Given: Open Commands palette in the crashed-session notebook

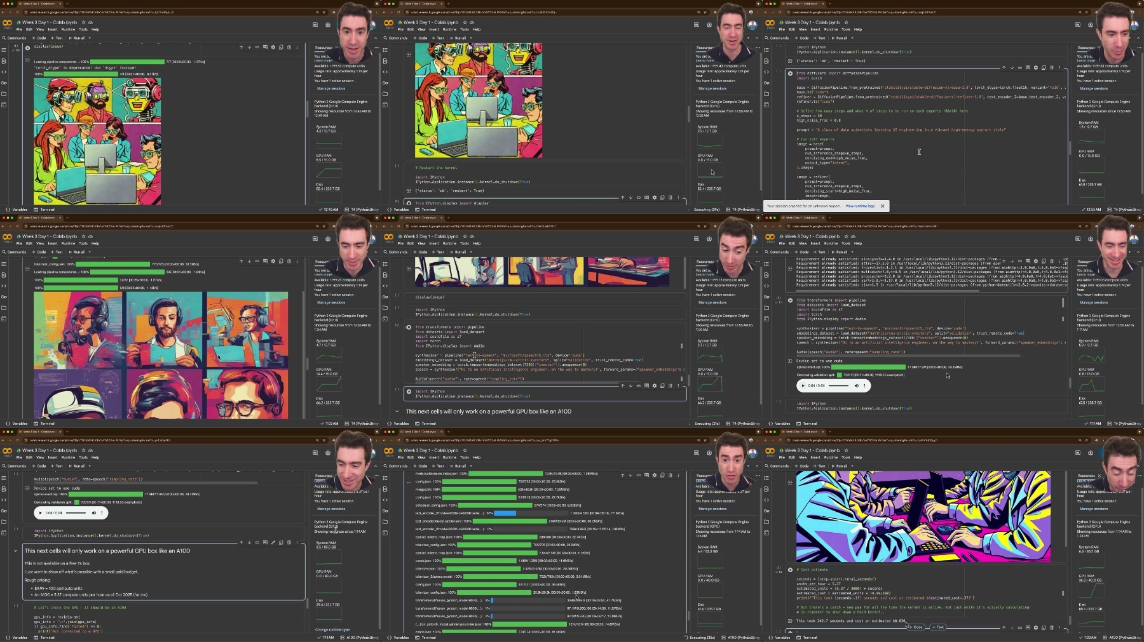Looking at the screenshot, I should (x=777, y=38).
